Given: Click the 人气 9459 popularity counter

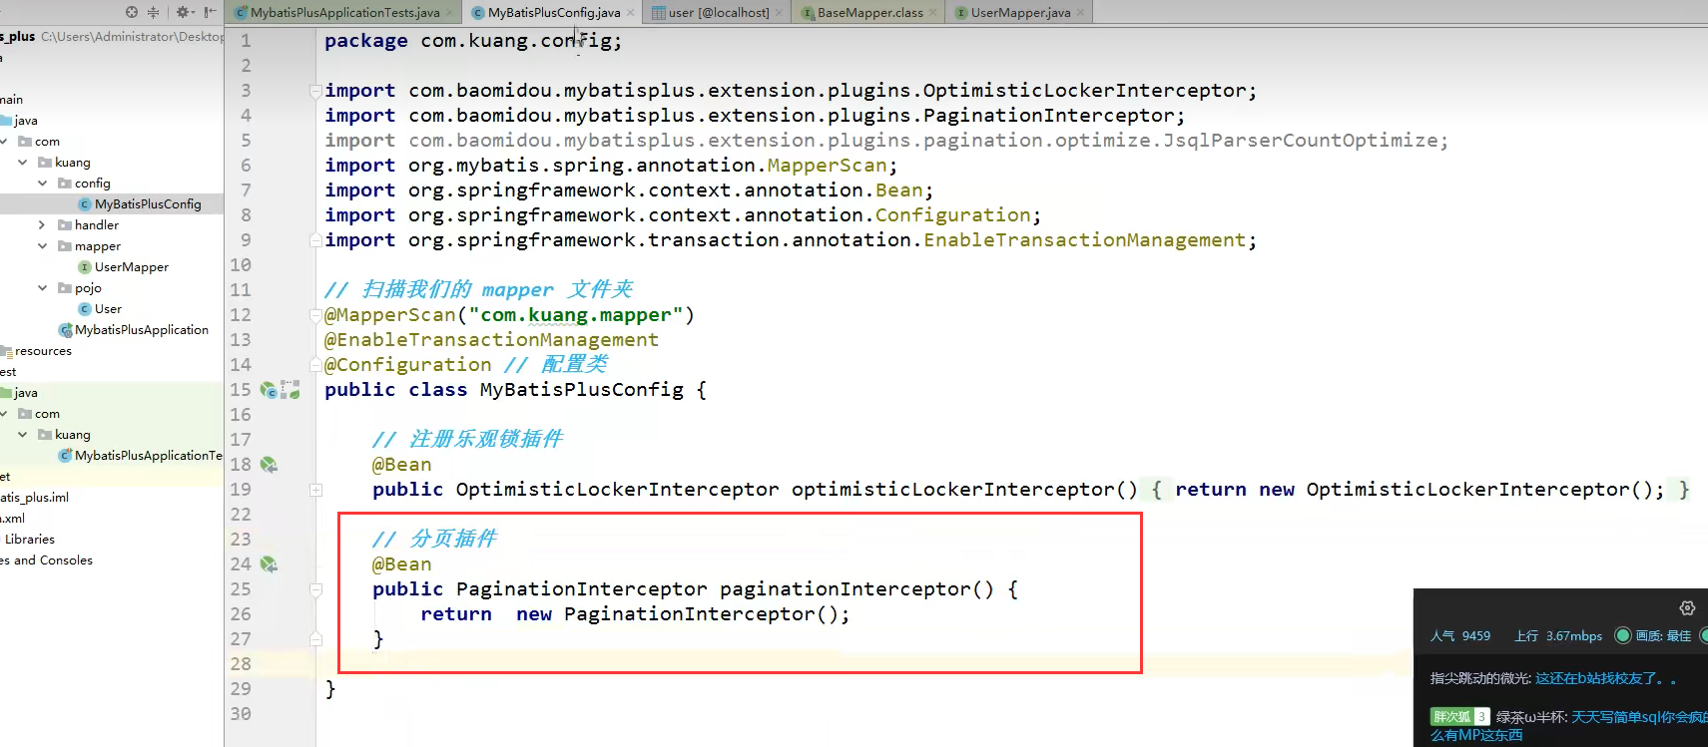Looking at the screenshot, I should pyautogui.click(x=1460, y=636).
